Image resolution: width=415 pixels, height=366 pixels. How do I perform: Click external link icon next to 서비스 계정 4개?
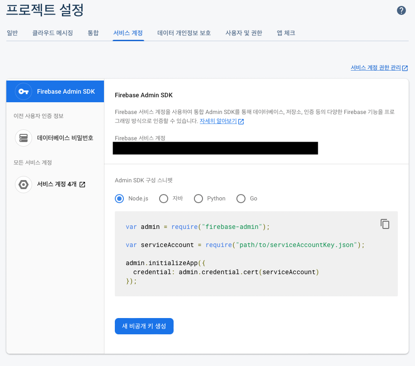[x=82, y=184]
